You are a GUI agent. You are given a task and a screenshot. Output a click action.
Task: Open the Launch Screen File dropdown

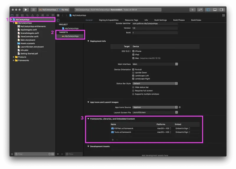(x=176, y=112)
